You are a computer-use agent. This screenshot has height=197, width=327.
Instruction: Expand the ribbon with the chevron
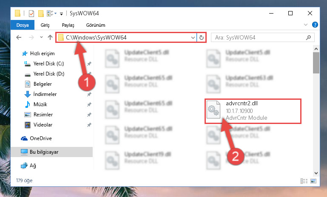(x=306, y=25)
